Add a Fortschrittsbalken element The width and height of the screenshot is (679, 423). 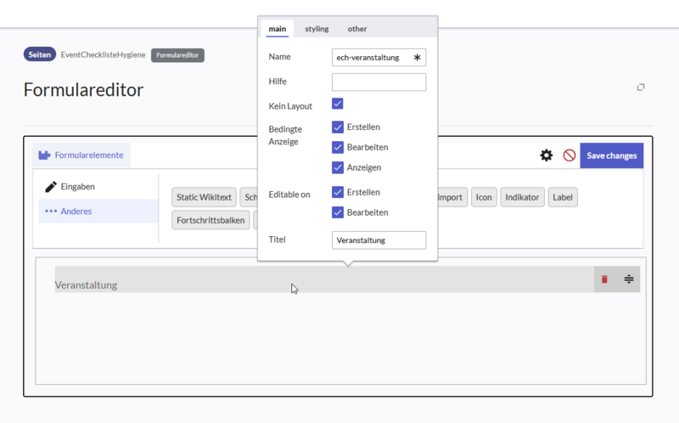tap(210, 220)
